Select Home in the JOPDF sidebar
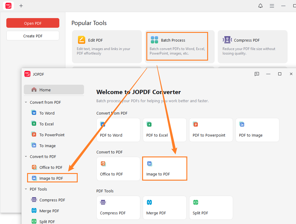 tap(54, 90)
